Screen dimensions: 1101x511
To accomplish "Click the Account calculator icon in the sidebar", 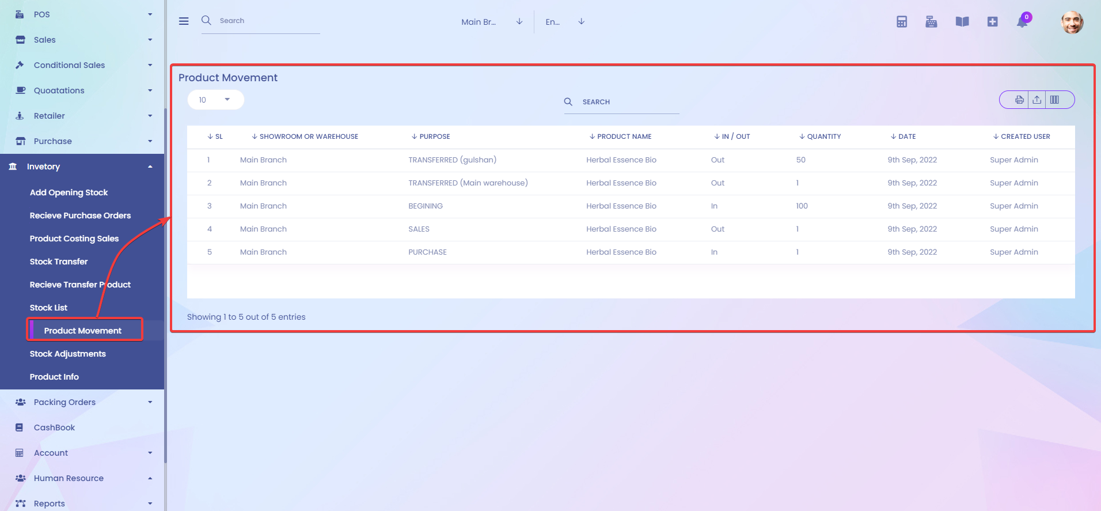I will click(20, 453).
